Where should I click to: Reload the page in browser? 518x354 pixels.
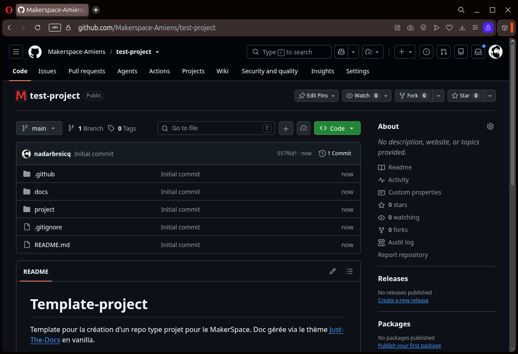pyautogui.click(x=38, y=28)
